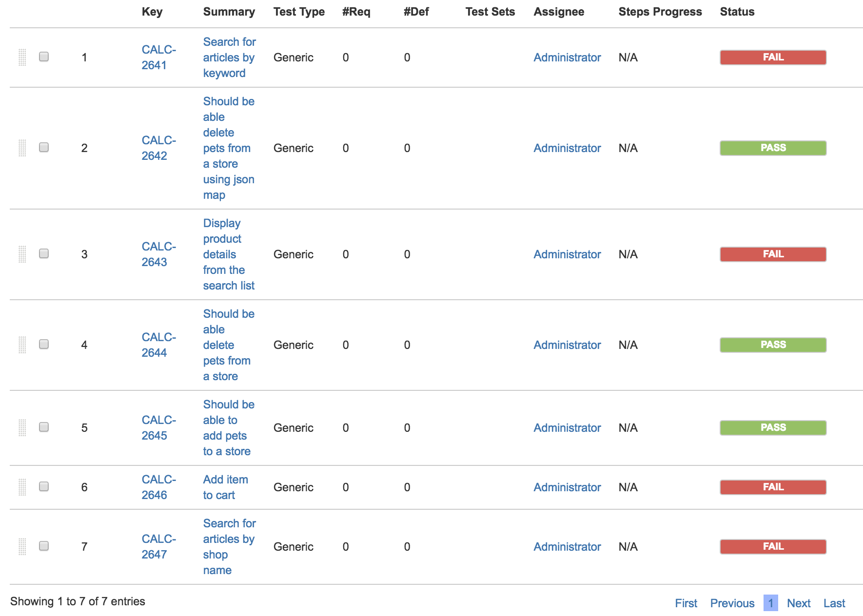The height and width of the screenshot is (616, 863).
Task: Grab the drag handle for row 4
Action: [22, 345]
